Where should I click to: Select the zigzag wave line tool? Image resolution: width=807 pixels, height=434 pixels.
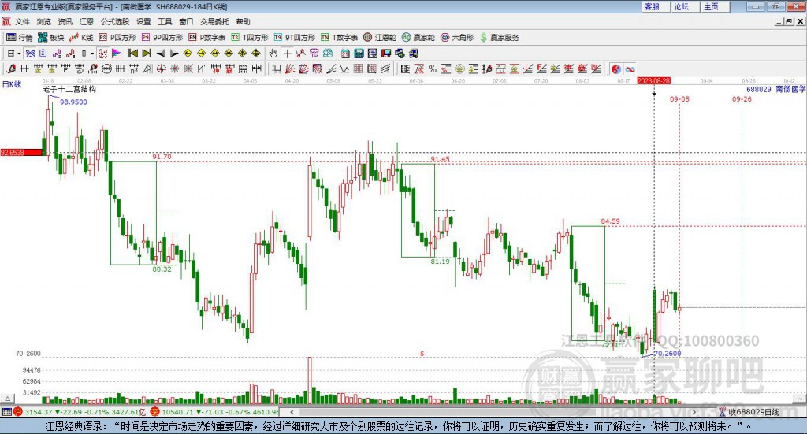(344, 69)
